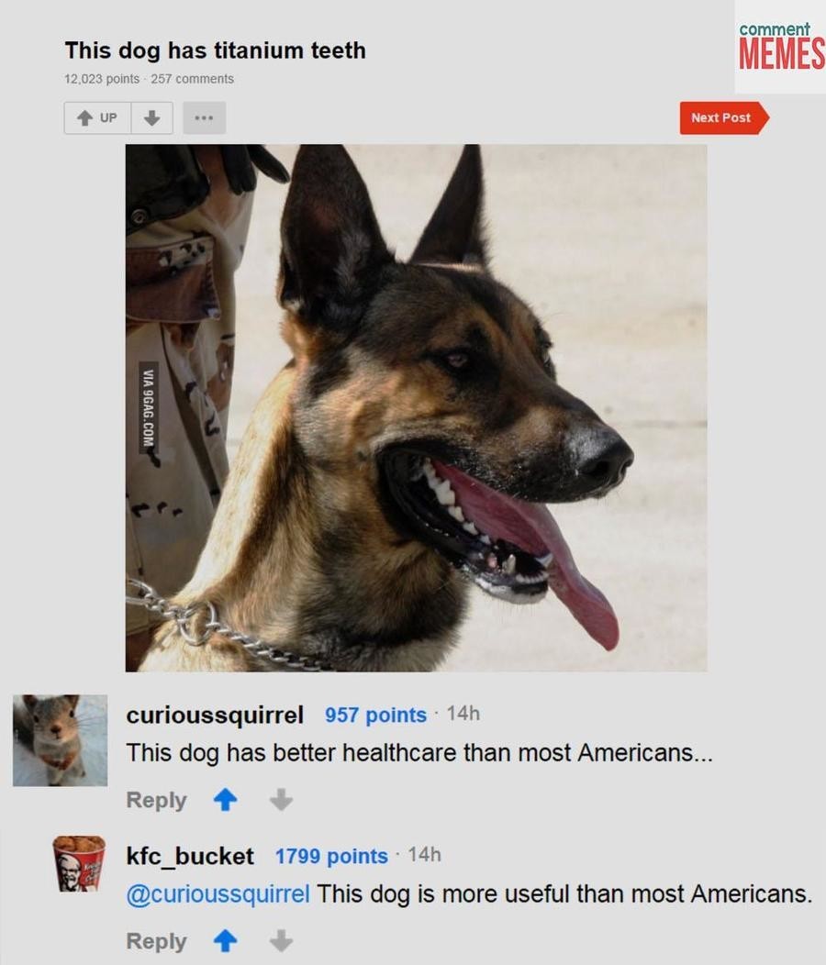Upvote kfc_bucket's comment

pos(226,940)
